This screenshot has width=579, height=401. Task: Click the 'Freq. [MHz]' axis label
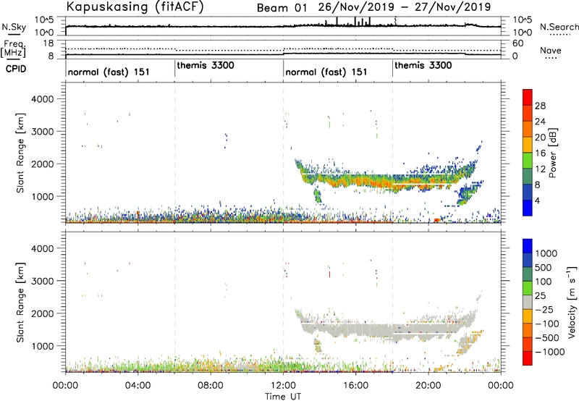14,48
